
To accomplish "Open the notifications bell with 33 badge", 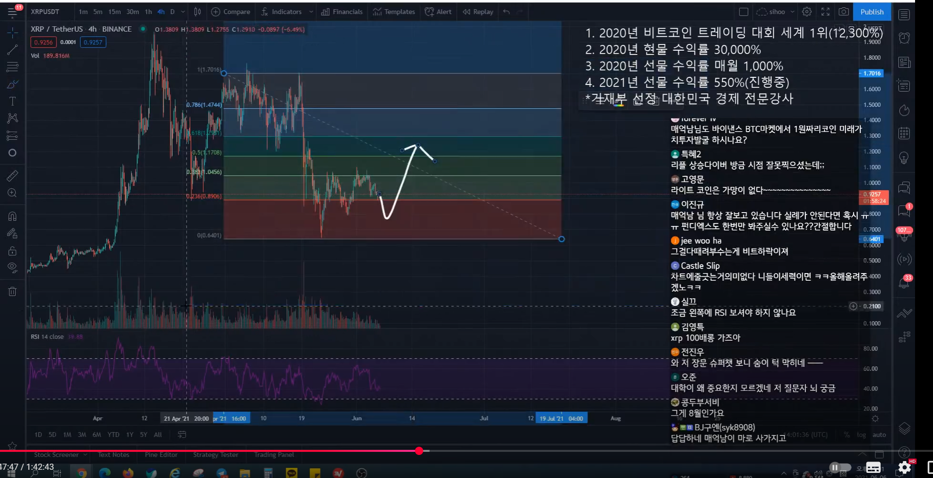I will tap(904, 282).
